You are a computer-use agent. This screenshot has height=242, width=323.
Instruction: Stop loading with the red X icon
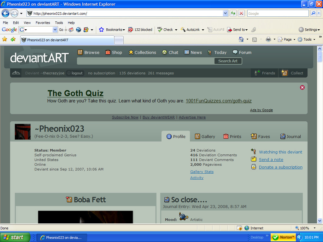click(241, 13)
